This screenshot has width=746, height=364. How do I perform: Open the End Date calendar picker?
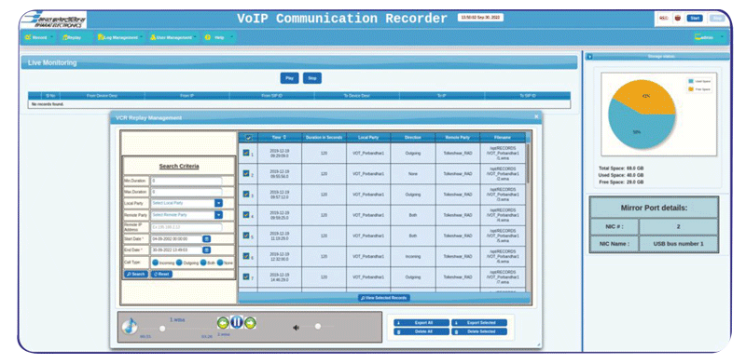pyautogui.click(x=206, y=249)
